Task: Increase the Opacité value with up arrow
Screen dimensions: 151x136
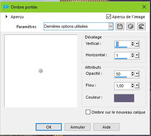Action: pyautogui.click(x=132, y=73)
